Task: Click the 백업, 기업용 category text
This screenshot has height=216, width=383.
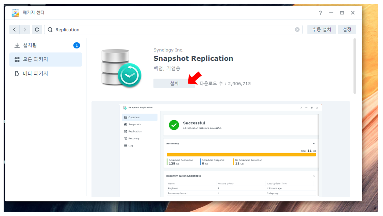Action: click(x=167, y=68)
